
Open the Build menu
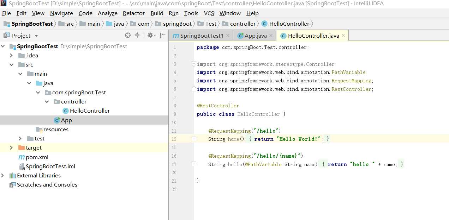(x=157, y=13)
